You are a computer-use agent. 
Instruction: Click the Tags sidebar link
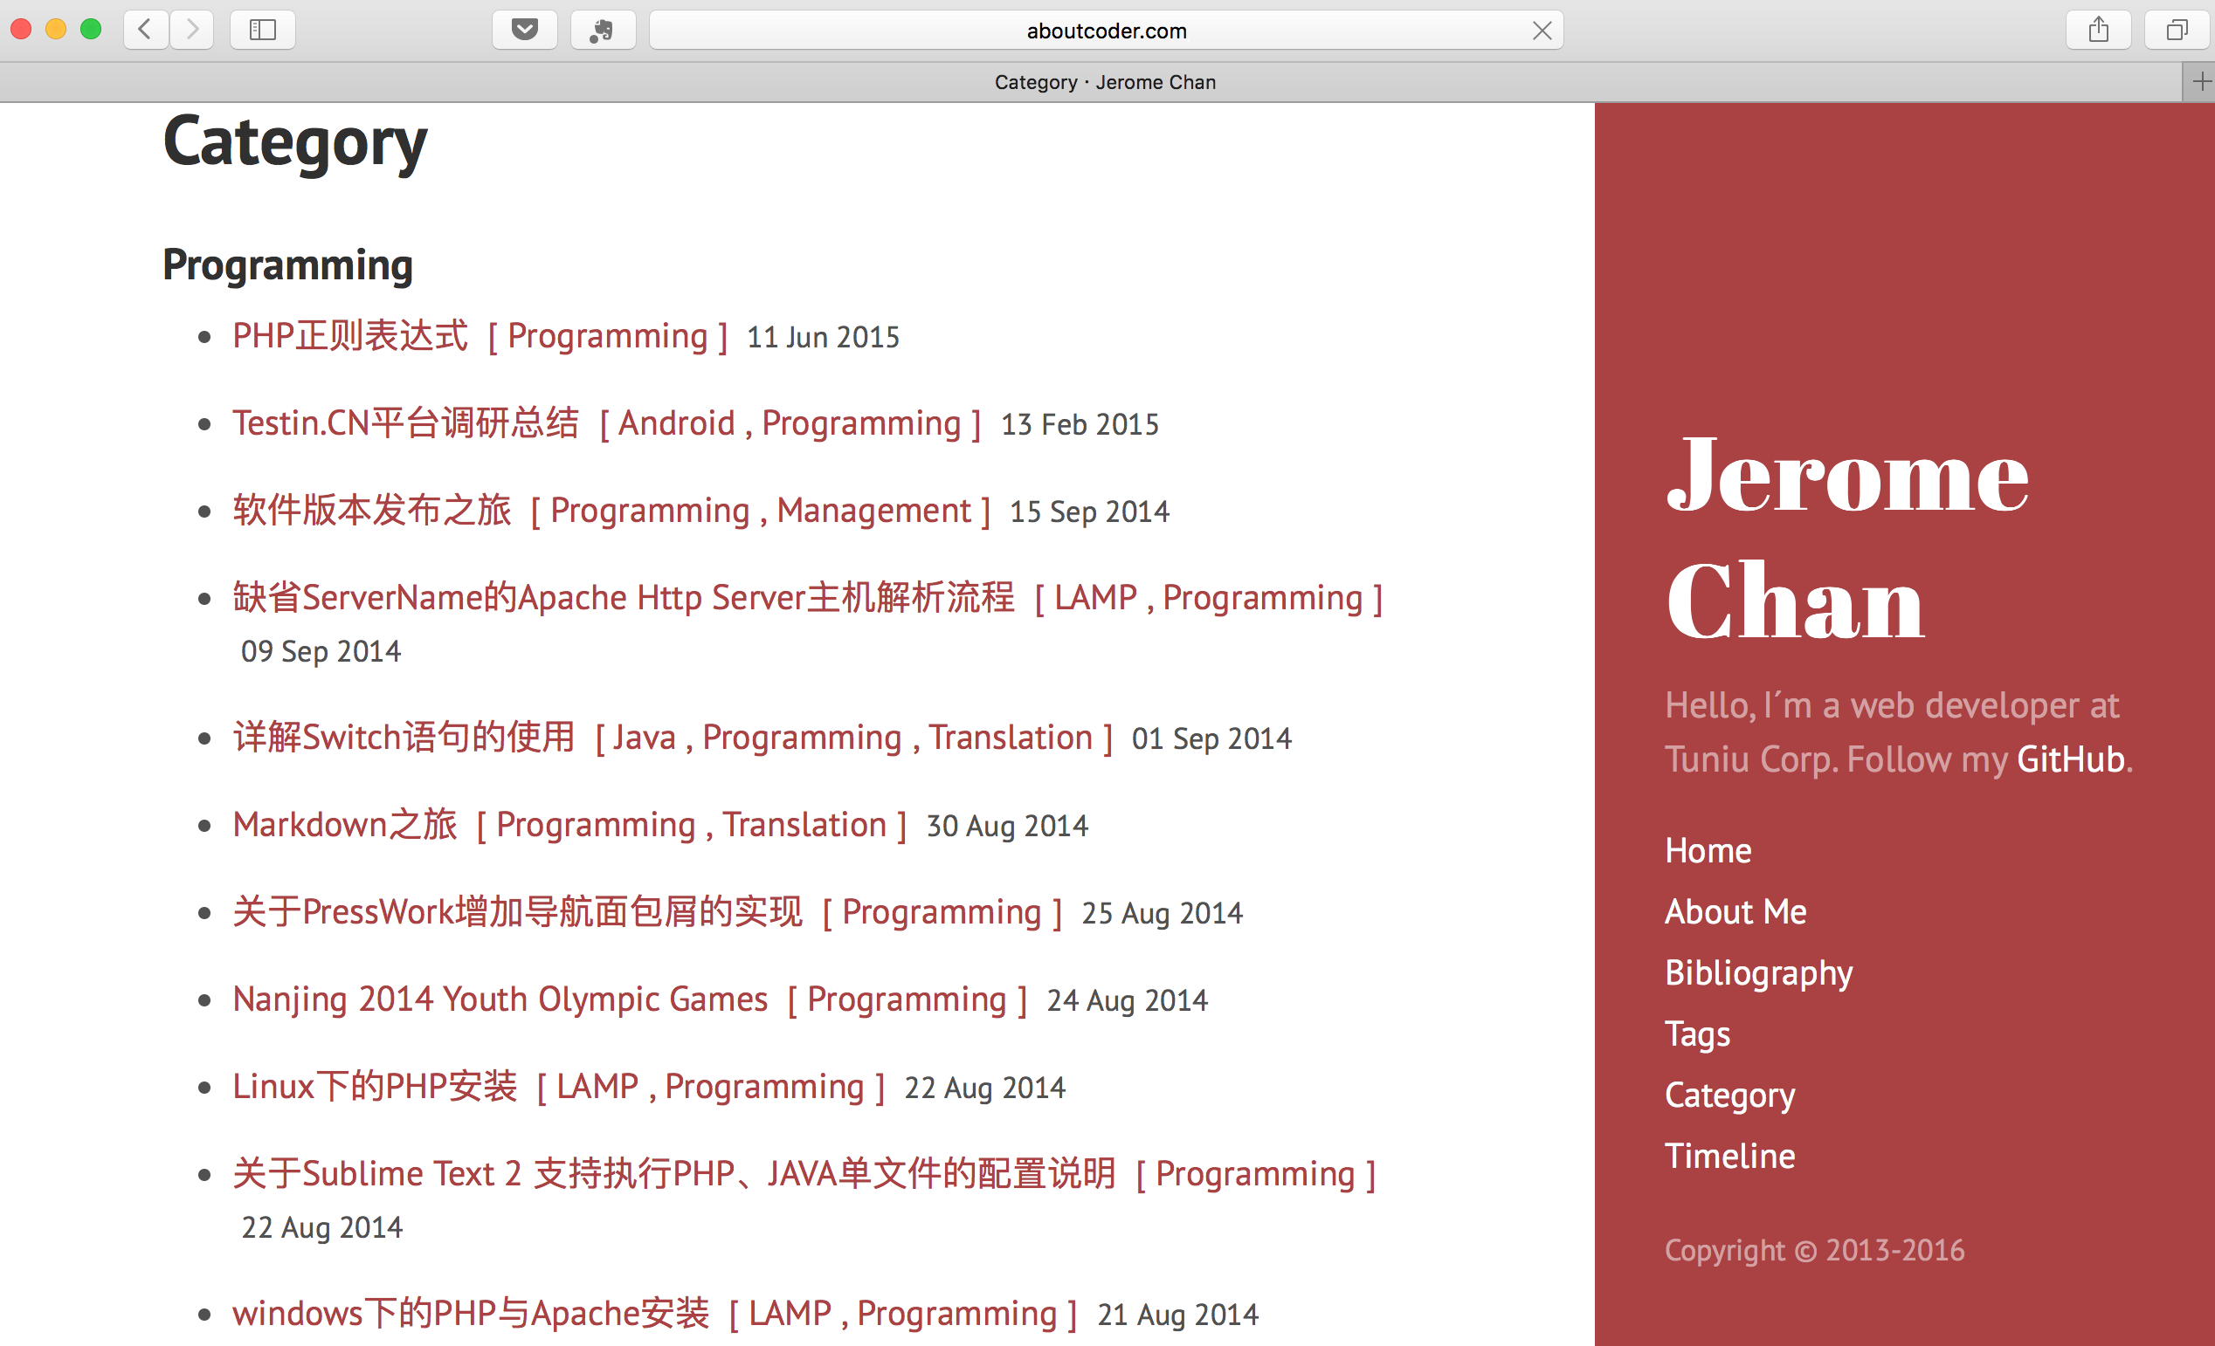point(1696,1034)
